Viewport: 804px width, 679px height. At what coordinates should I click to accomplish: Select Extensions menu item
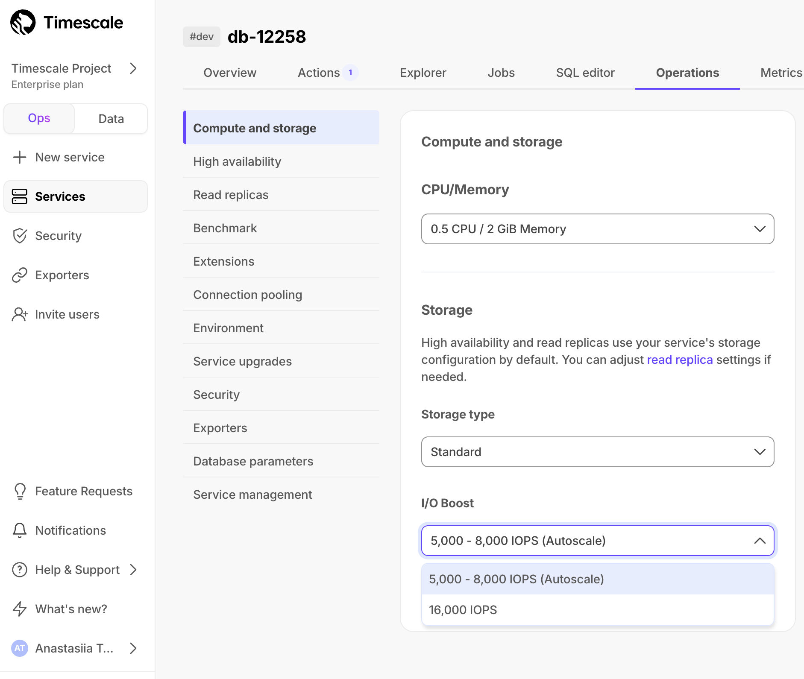pyautogui.click(x=281, y=261)
